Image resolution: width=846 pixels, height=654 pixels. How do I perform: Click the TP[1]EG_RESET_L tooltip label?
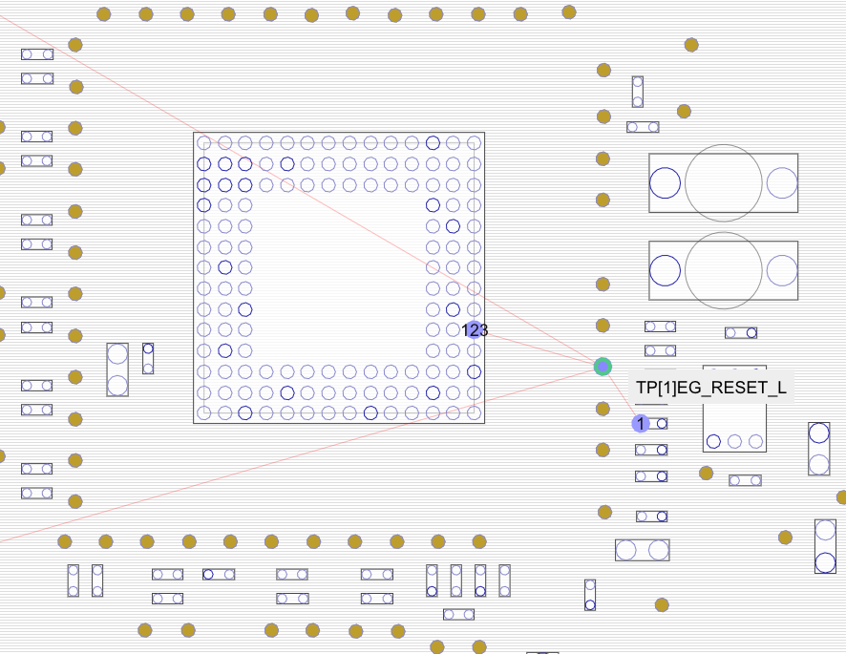point(711,389)
